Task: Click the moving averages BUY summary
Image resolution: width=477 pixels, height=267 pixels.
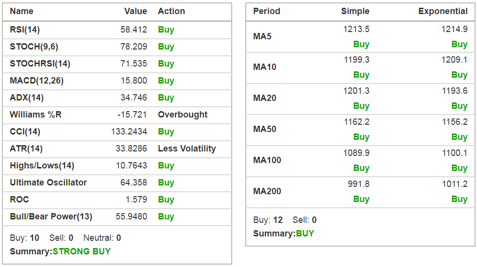Action: (x=305, y=234)
